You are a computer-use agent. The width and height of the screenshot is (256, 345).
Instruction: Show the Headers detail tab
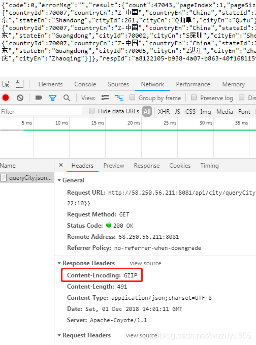(x=82, y=166)
